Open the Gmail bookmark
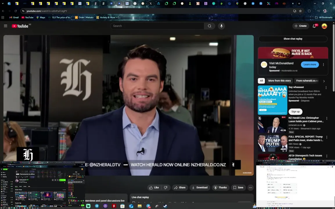Viewport: 335px width, 209px height. [14, 17]
